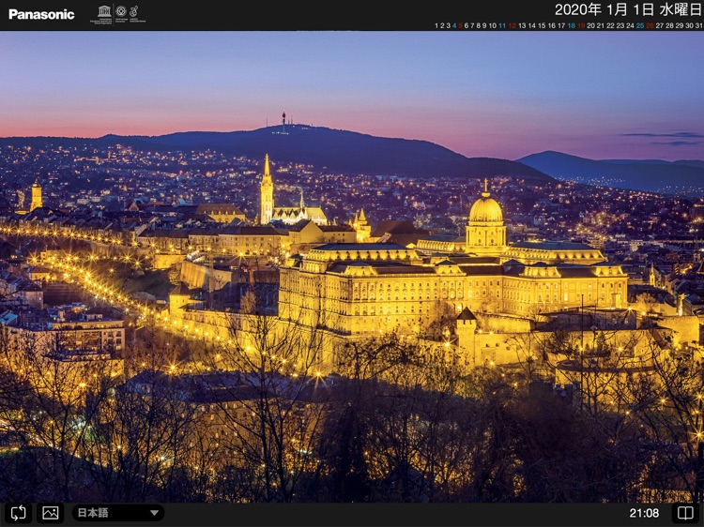Select day 10 in the calendar strip
The image size is (704, 527).
pos(492,25)
